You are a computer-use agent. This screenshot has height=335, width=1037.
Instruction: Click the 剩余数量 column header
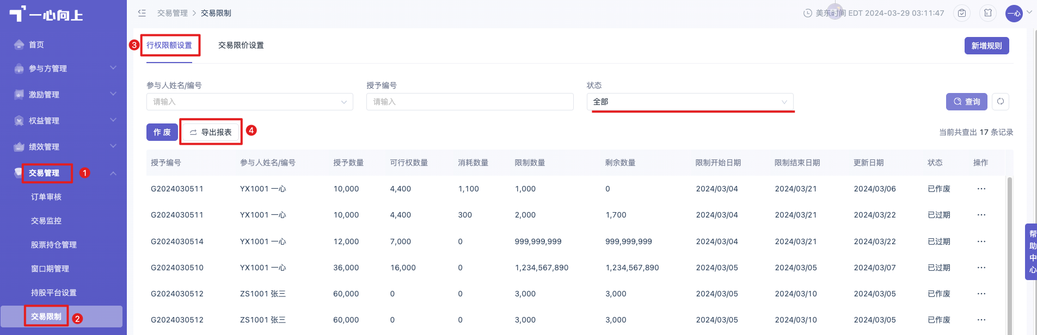[620, 163]
